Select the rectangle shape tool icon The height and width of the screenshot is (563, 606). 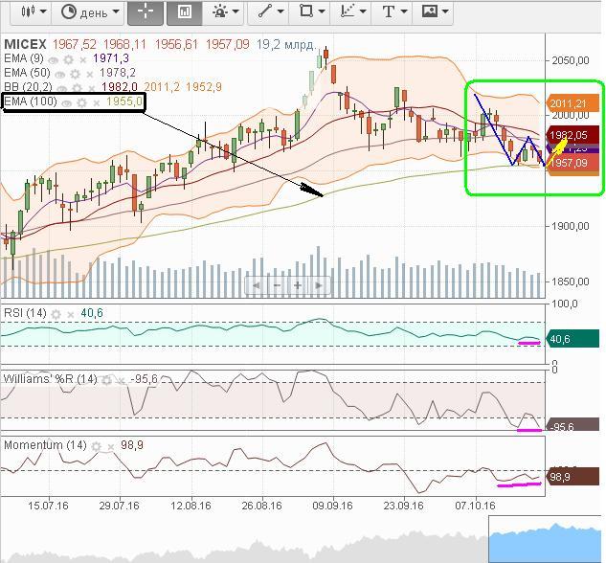click(x=306, y=11)
